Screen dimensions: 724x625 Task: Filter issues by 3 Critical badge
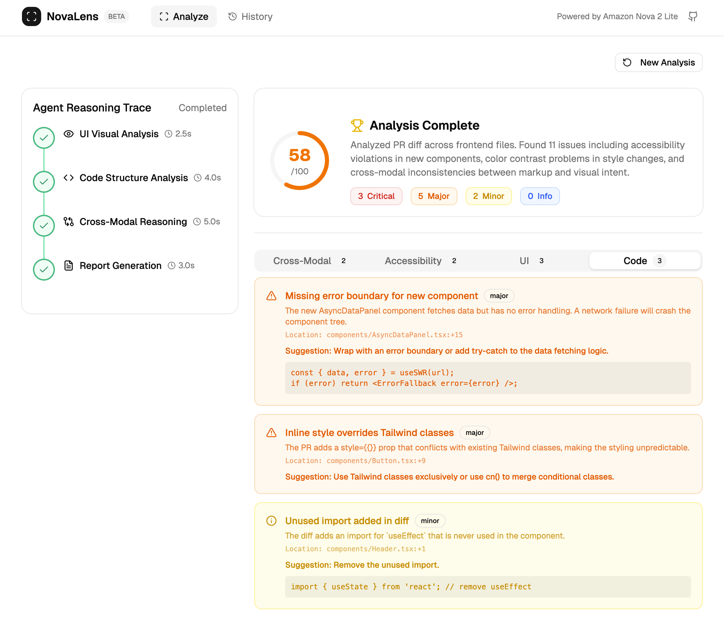[376, 196]
